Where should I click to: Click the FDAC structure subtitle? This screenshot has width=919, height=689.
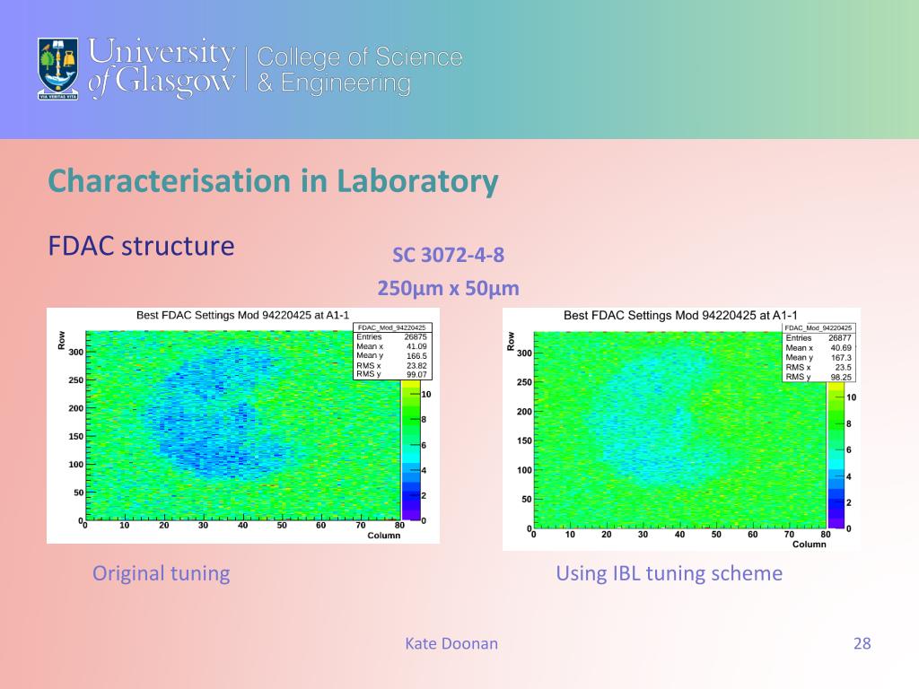(x=141, y=246)
